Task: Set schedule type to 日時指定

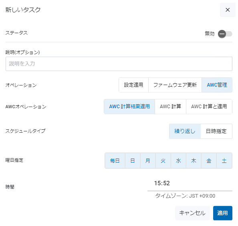Action: click(x=216, y=131)
